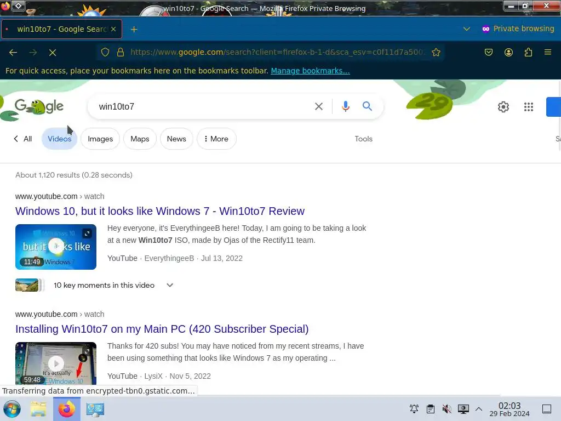
Task: Open the Save to Pocket button
Action: [x=488, y=52]
